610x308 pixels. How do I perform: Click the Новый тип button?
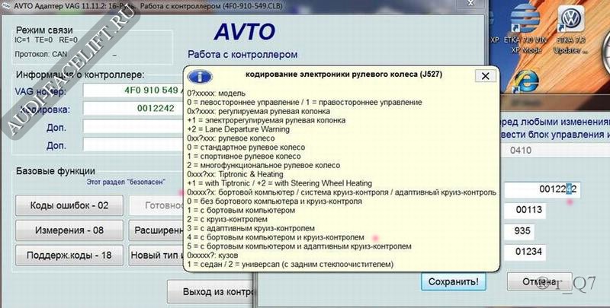[156, 256]
